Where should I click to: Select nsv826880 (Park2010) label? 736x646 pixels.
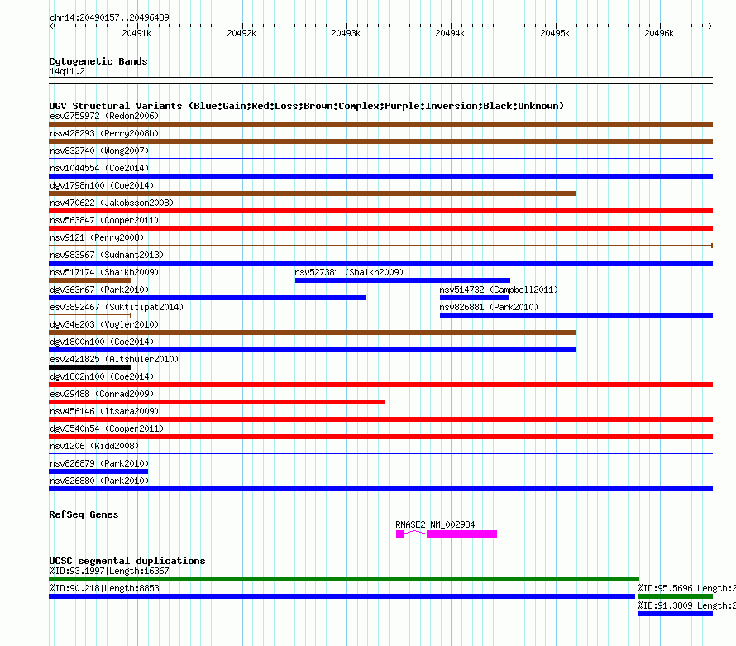click(x=99, y=481)
